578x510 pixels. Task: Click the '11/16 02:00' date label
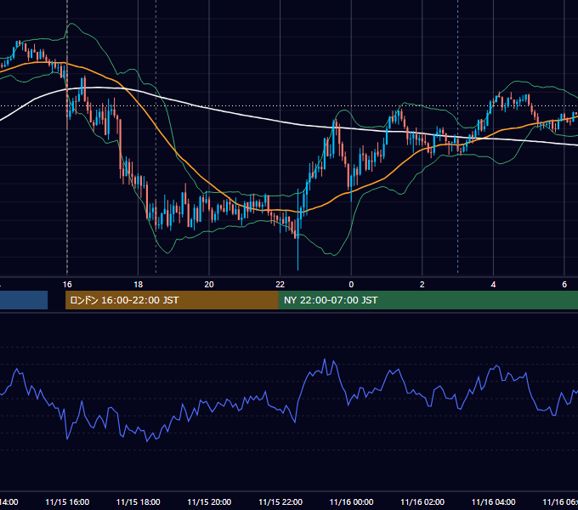(x=422, y=501)
